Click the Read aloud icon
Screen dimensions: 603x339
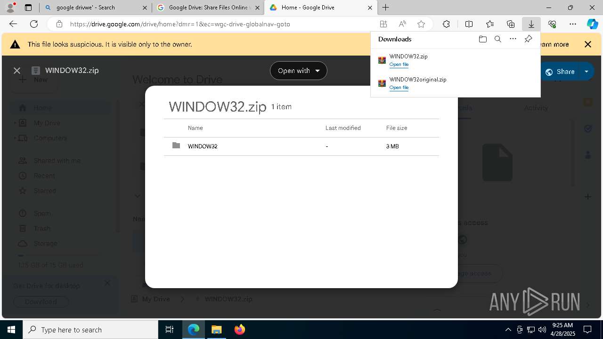(x=402, y=24)
